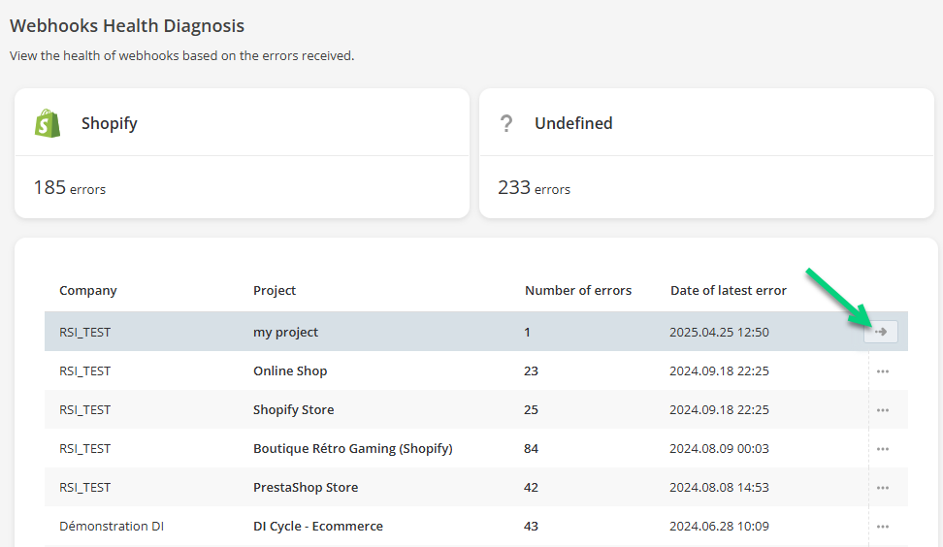The width and height of the screenshot is (943, 547).
Task: Click the date 2025.04.25 12:50
Action: (719, 332)
